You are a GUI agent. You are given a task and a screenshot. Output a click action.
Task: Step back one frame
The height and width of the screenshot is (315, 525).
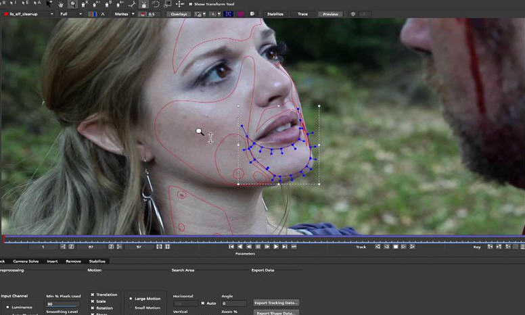[249, 247]
